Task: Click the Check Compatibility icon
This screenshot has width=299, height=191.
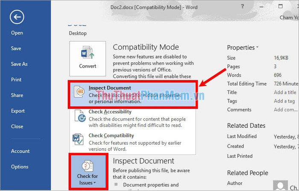Action: [x=78, y=139]
